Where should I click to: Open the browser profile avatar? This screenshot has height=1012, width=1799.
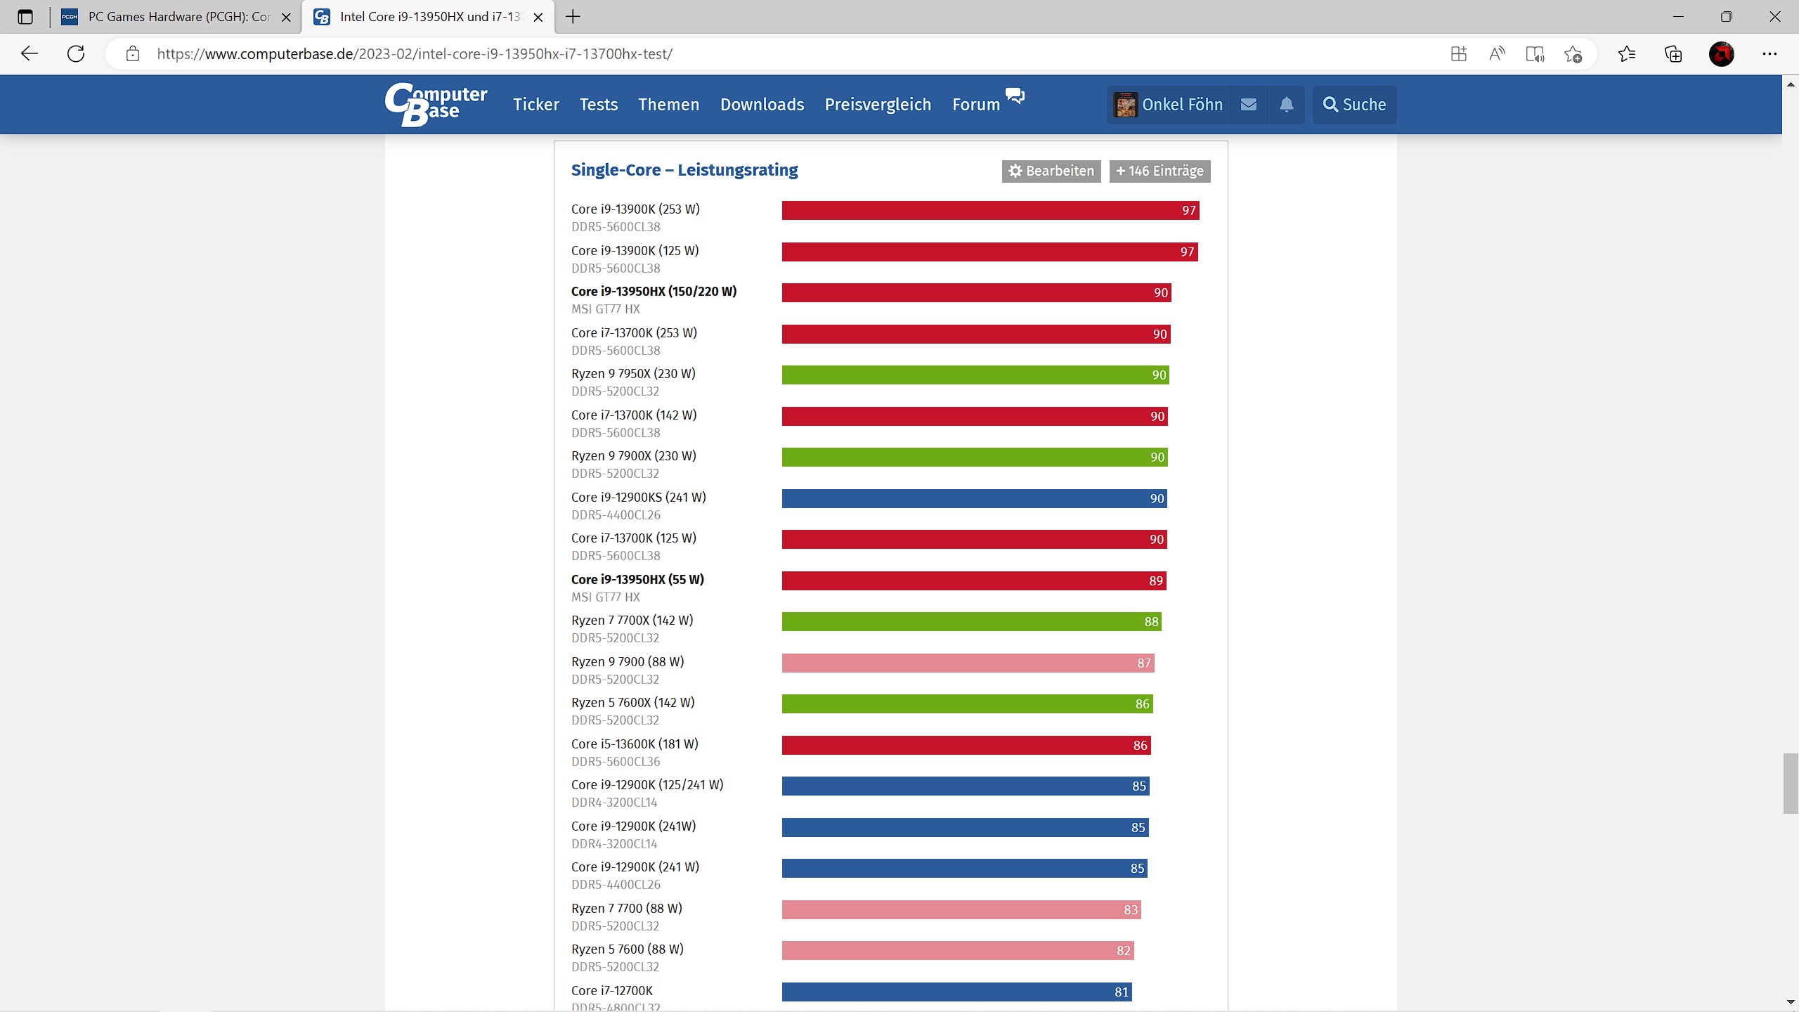pos(1721,54)
